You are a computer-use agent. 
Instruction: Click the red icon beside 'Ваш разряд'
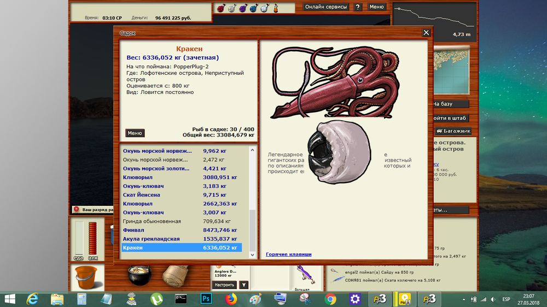tap(77, 209)
